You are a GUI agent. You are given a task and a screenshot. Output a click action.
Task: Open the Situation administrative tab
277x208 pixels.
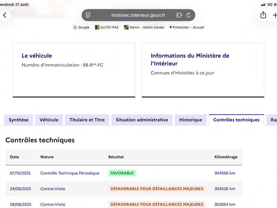click(142, 120)
